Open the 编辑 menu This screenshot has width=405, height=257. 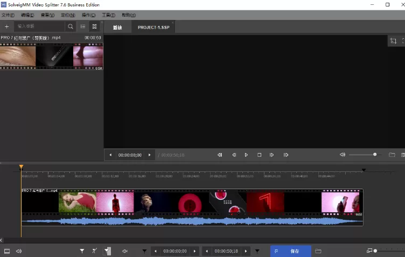[x=27, y=15]
